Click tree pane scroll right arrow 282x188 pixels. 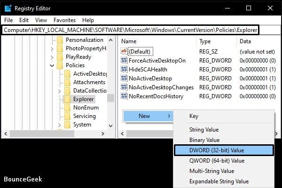(x=102, y=133)
